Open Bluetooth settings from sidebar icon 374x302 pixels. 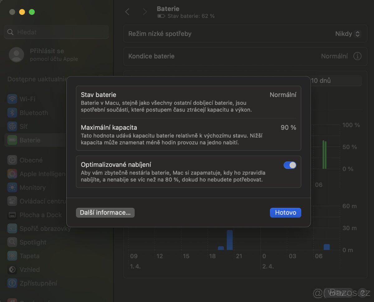[12, 113]
